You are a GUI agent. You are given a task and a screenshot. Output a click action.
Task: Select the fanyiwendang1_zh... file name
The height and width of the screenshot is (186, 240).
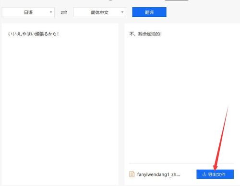coord(158,174)
